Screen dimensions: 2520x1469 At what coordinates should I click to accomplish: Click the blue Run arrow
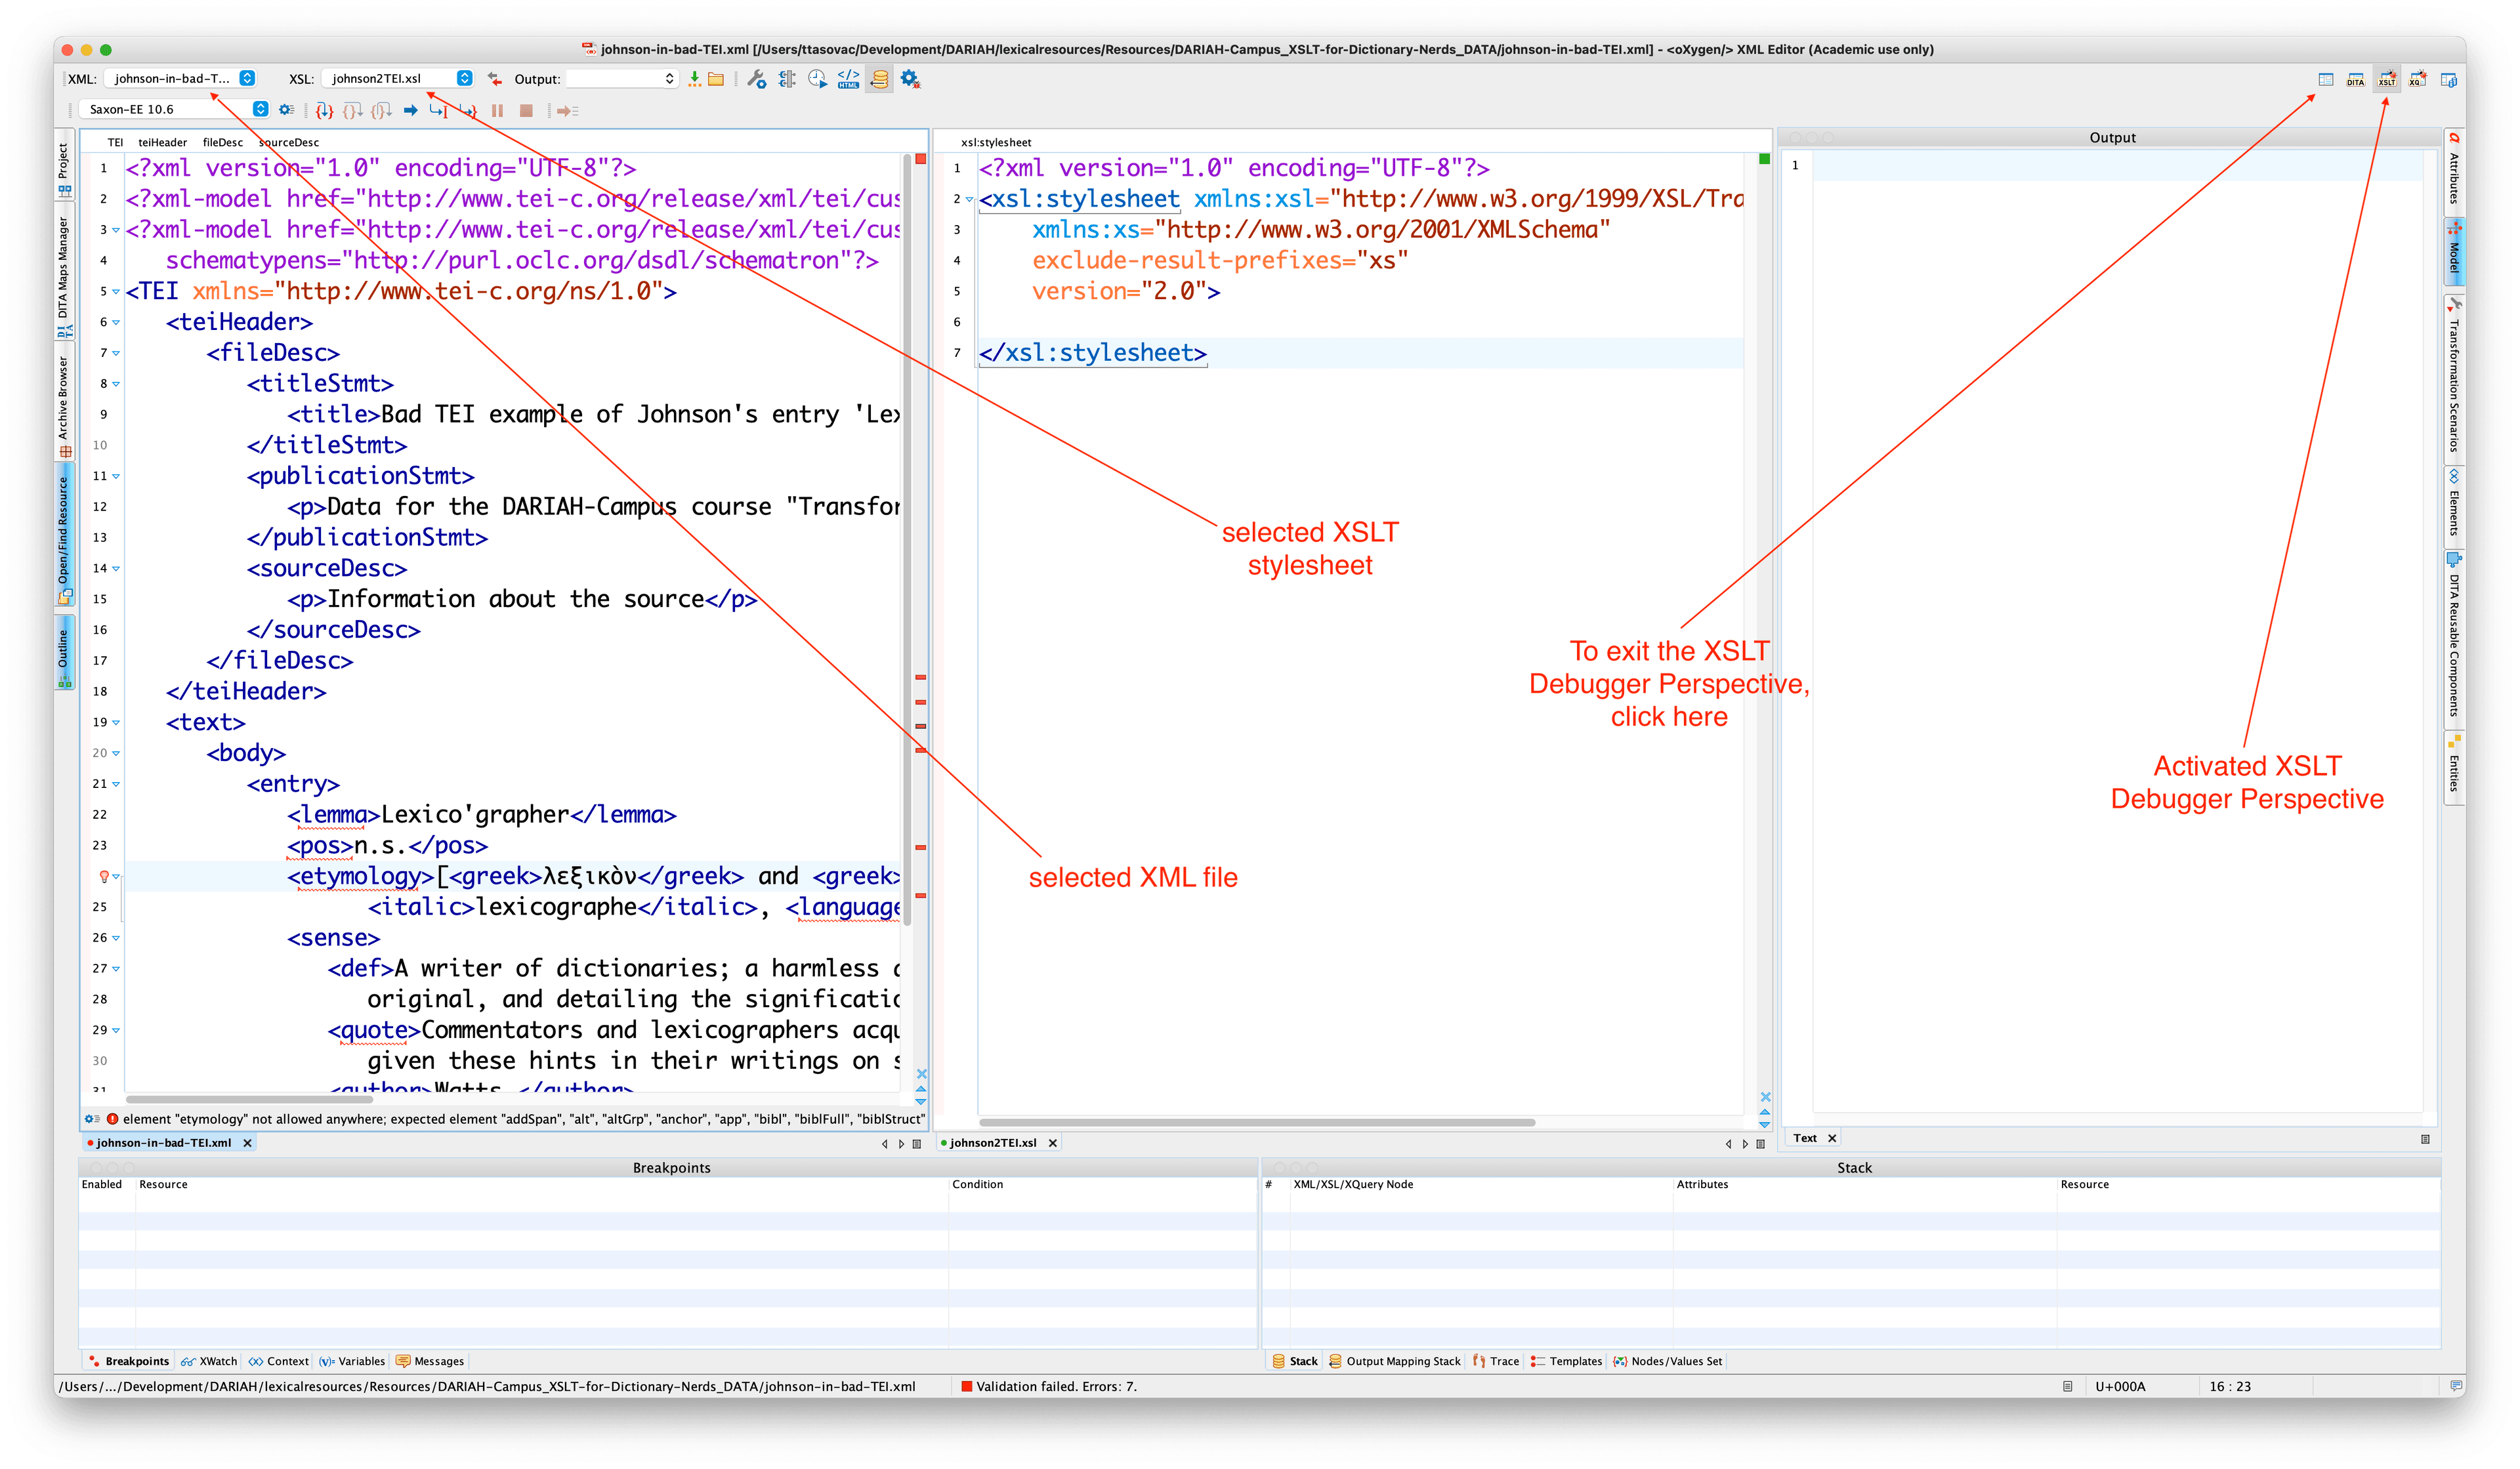(410, 110)
